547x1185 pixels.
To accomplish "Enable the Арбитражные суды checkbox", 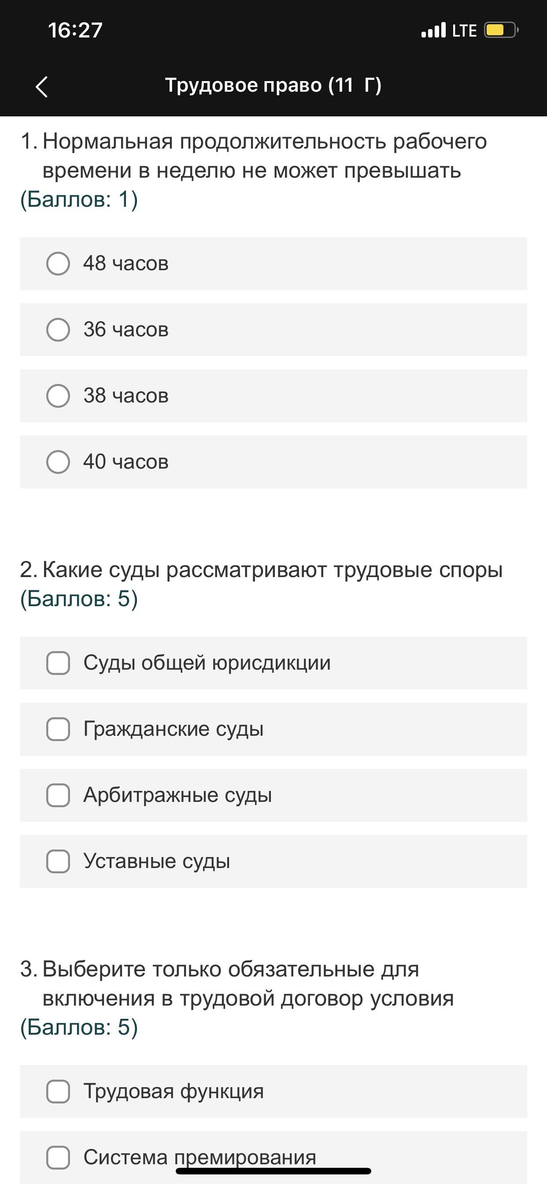I will coord(59,795).
